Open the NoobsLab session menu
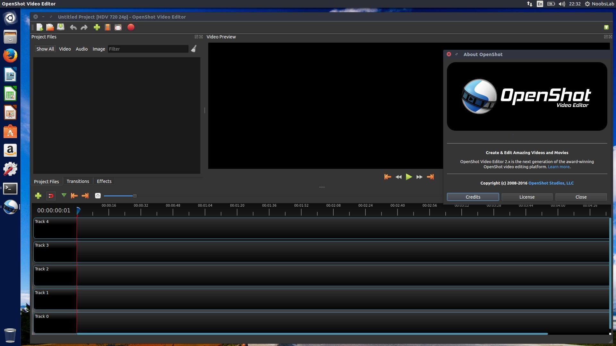Viewport: 616px width, 346px height. point(599,4)
